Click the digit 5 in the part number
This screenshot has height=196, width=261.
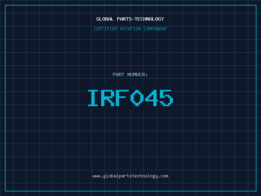pyautogui.click(x=166, y=98)
